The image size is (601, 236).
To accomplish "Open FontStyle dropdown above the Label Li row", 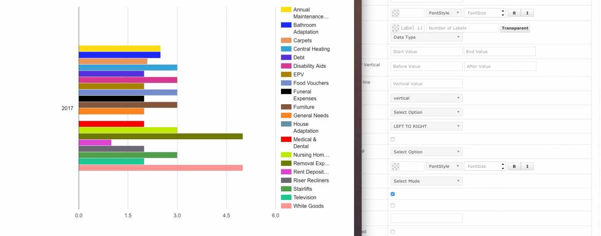I will coord(444,13).
